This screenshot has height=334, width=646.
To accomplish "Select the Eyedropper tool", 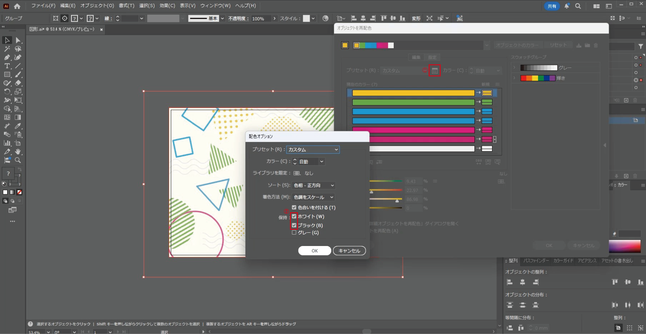I will pos(18,126).
